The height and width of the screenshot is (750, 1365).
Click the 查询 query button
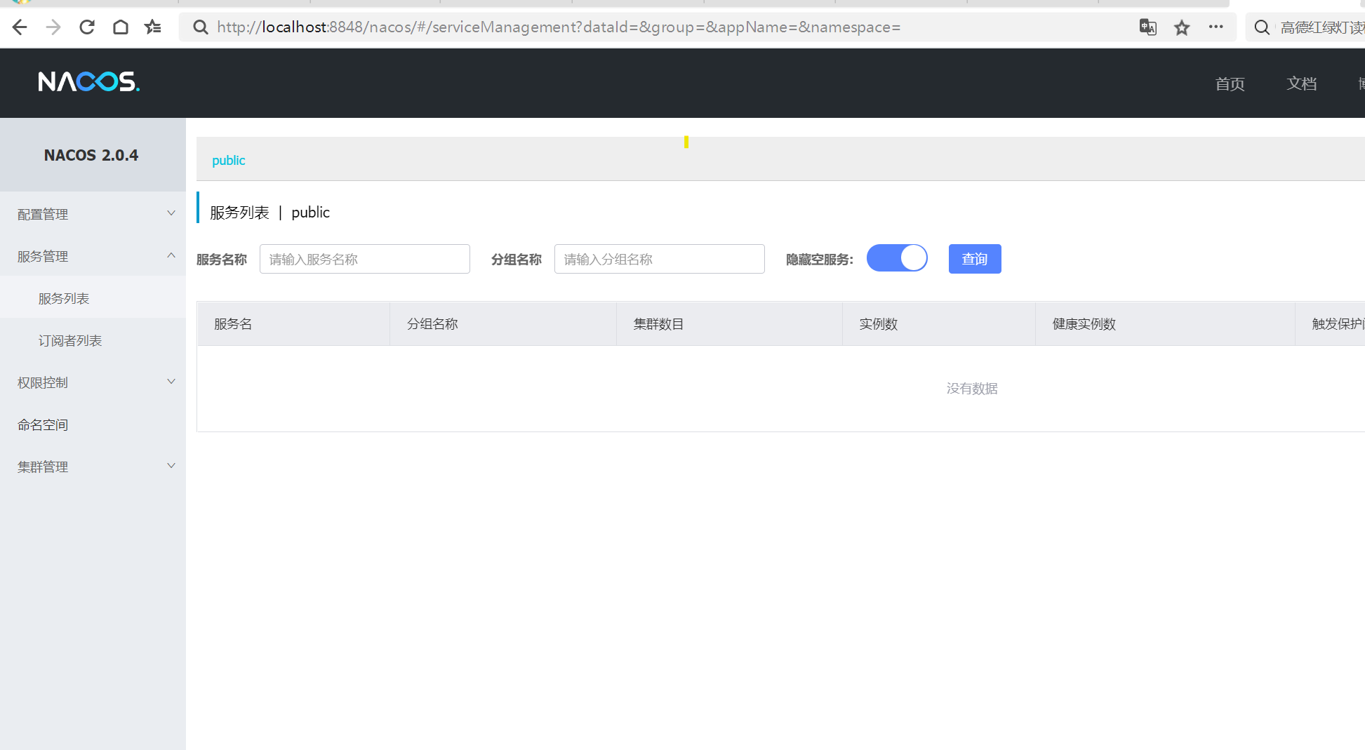[975, 258]
